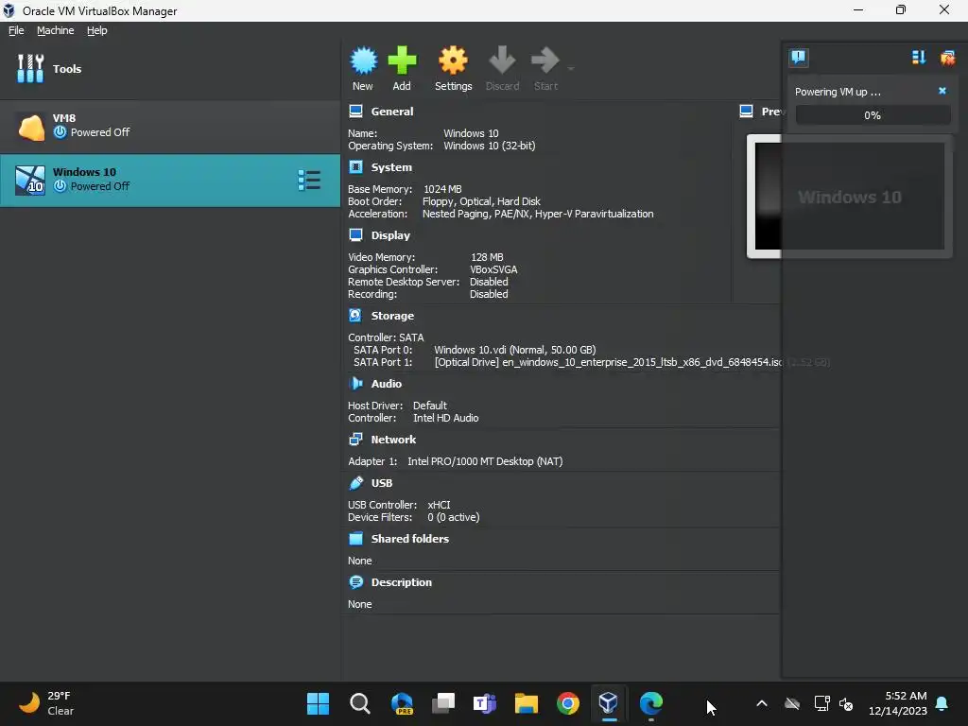Click the muted volume tray icon

tap(846, 703)
